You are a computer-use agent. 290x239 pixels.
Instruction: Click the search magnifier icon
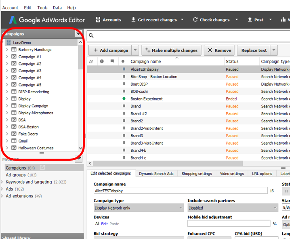[x=91, y=35]
